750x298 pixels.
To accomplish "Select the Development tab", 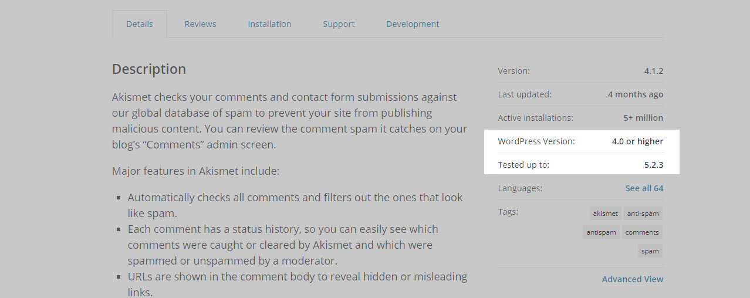I will pyautogui.click(x=413, y=24).
